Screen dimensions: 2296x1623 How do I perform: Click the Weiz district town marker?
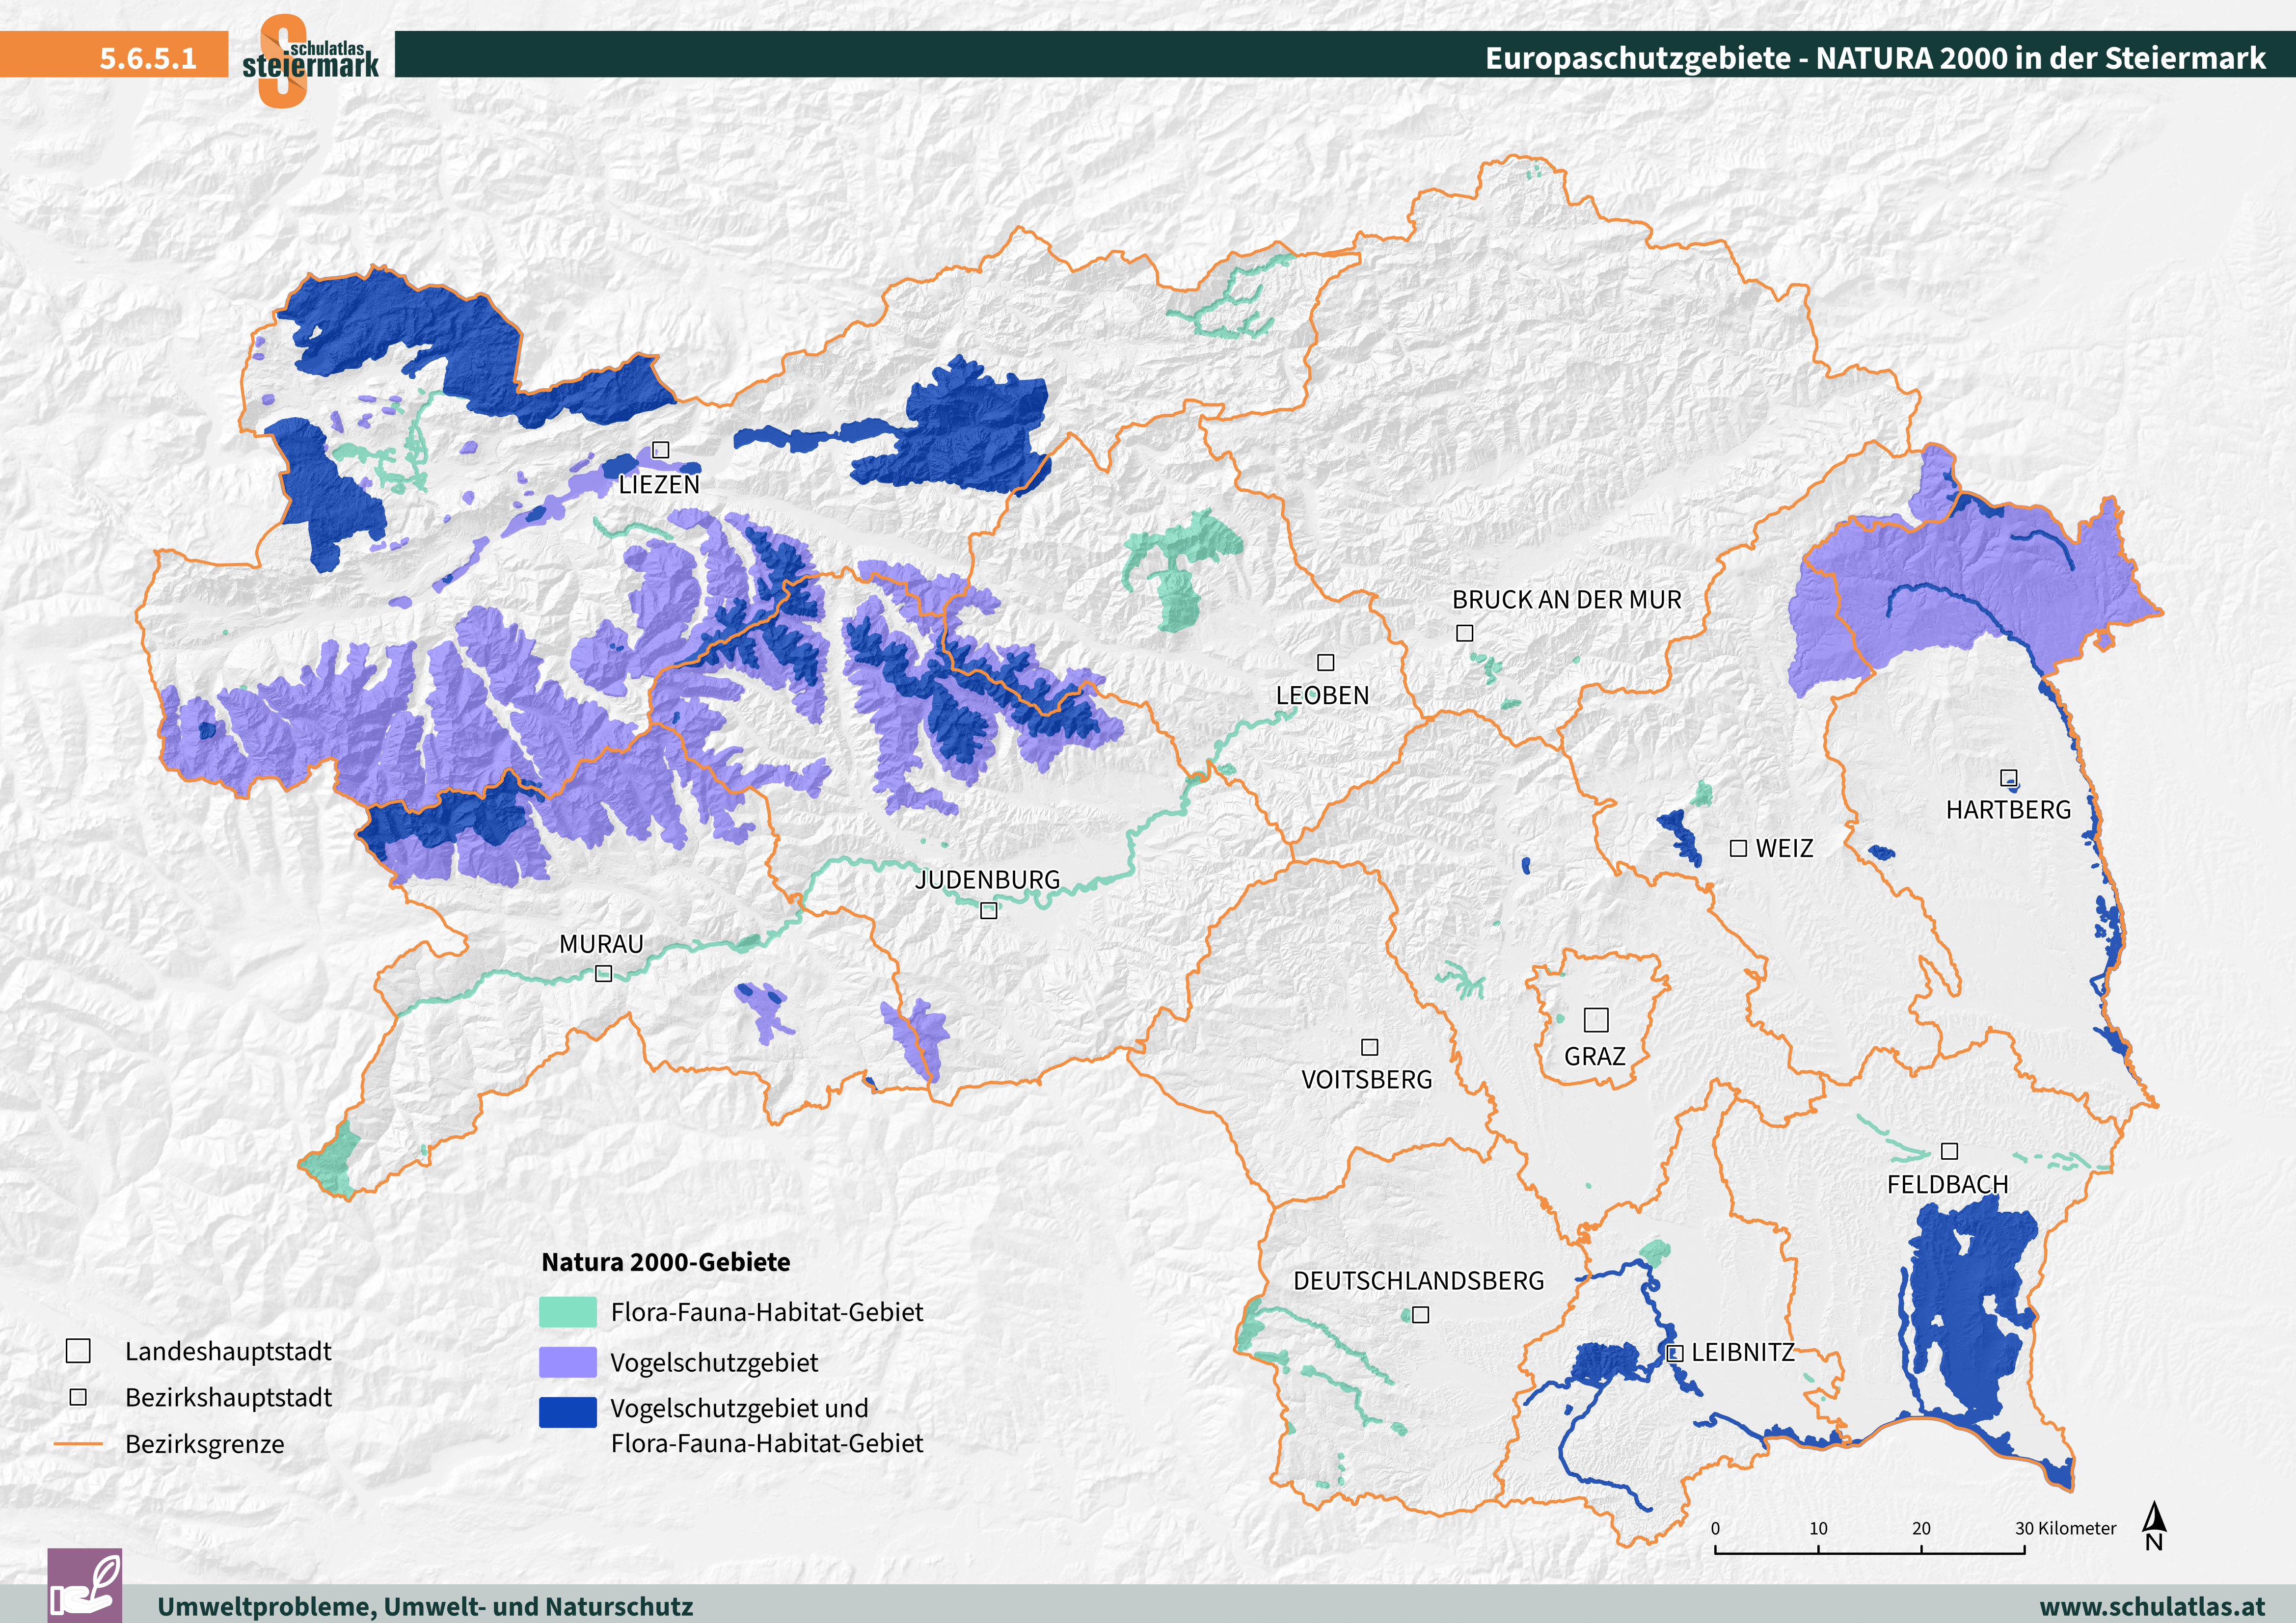(1739, 848)
